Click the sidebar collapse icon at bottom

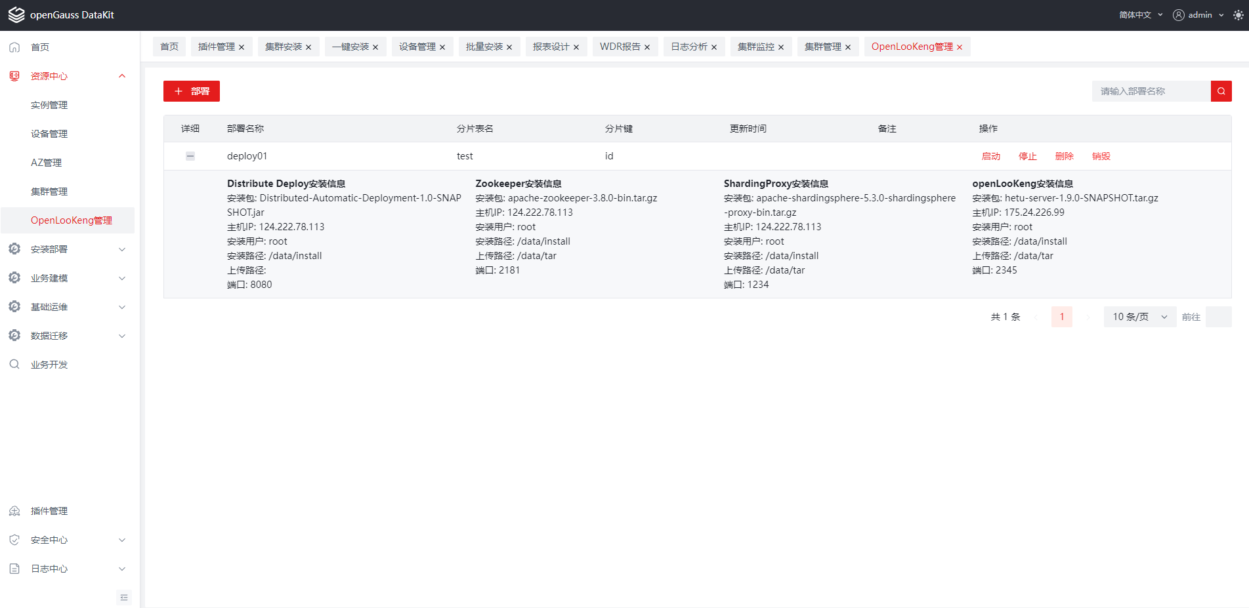[124, 598]
